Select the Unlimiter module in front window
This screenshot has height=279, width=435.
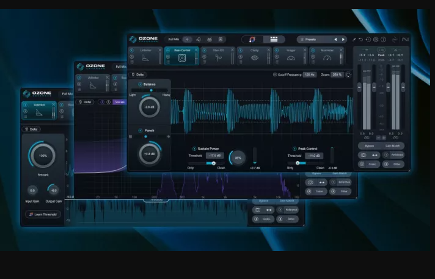click(145, 56)
